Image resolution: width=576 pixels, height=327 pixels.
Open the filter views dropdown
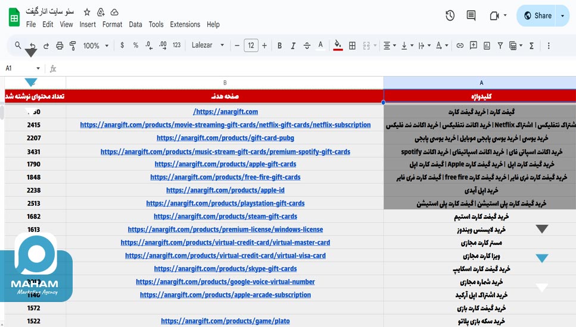[516, 45]
